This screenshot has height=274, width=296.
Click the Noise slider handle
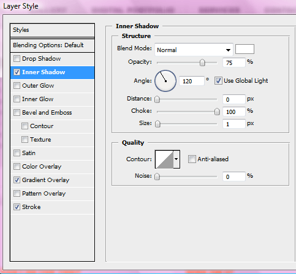(x=157, y=177)
